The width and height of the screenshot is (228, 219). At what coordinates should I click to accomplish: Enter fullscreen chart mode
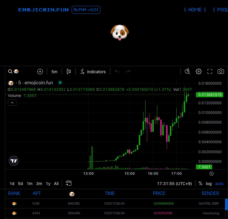tap(210, 71)
